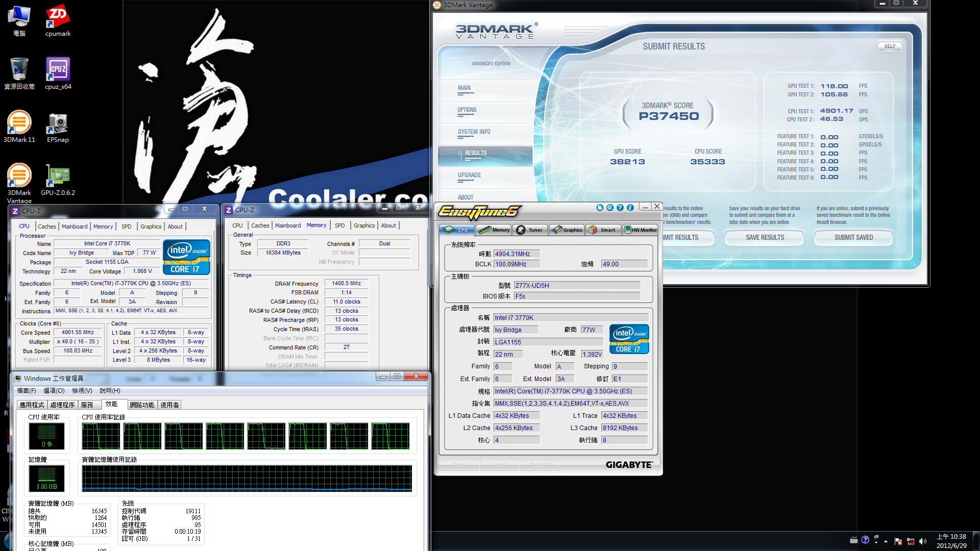Screen dimensions: 980x551
Task: Click the CPU-Z title bar Z icon of left window
Action: point(15,211)
